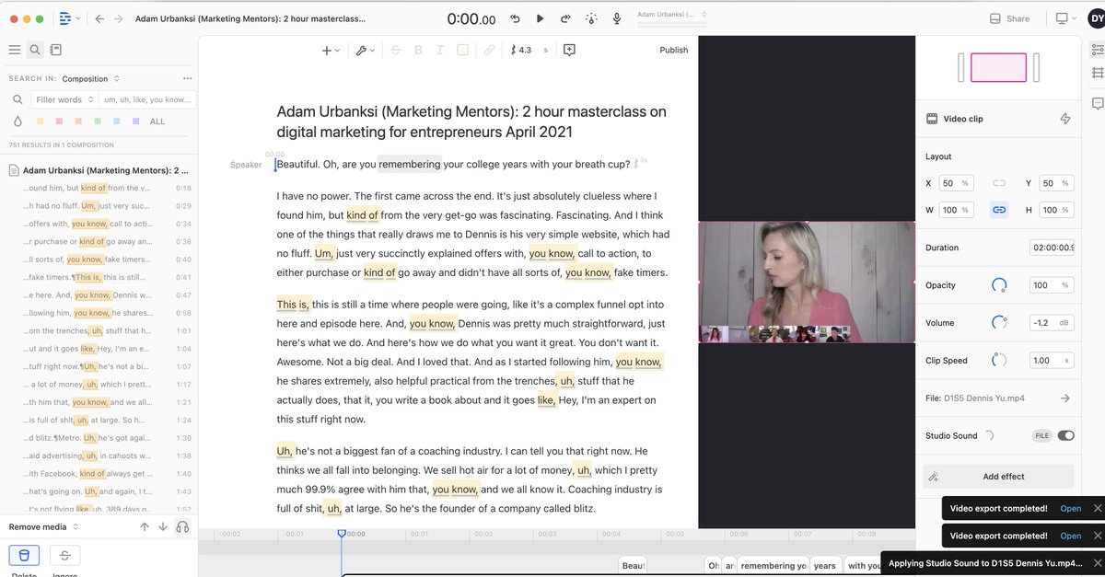
Task: Jump back using the rewind icon
Action: click(515, 18)
